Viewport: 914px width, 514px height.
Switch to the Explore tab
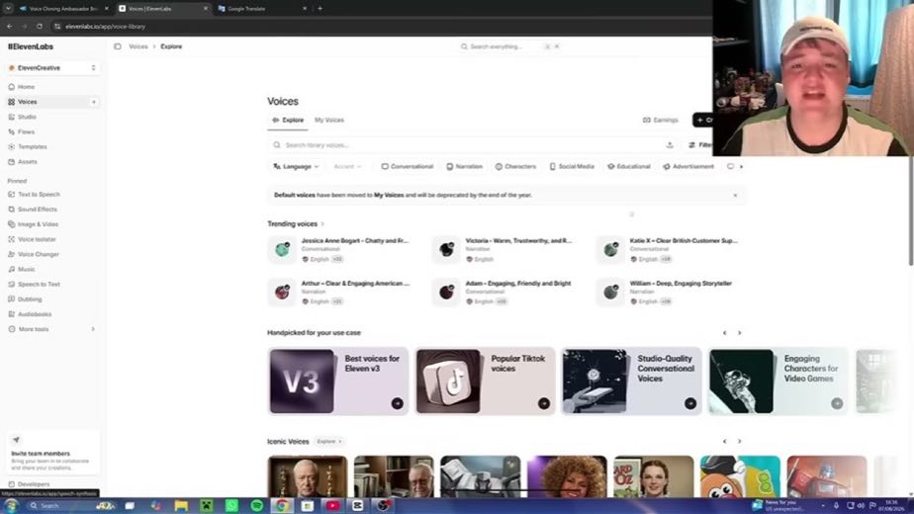click(288, 120)
